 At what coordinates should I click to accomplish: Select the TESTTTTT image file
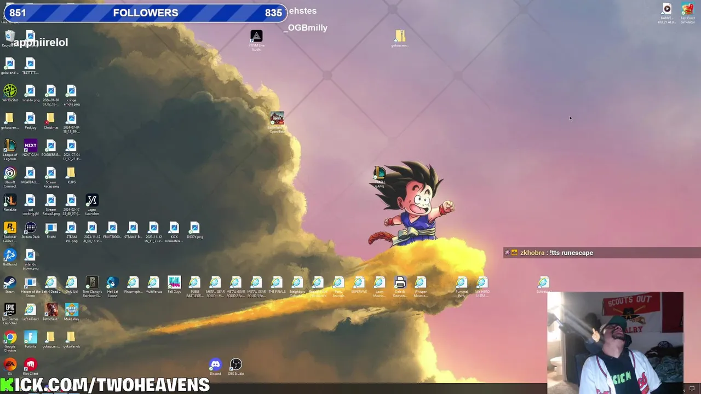[30, 66]
